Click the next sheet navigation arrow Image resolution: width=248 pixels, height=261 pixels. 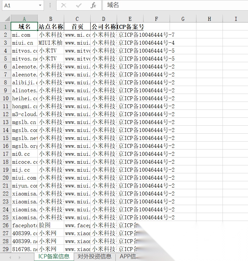click(20, 257)
